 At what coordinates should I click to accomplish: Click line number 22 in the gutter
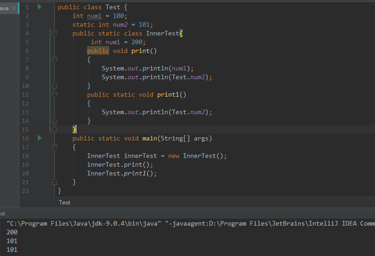[25, 191]
